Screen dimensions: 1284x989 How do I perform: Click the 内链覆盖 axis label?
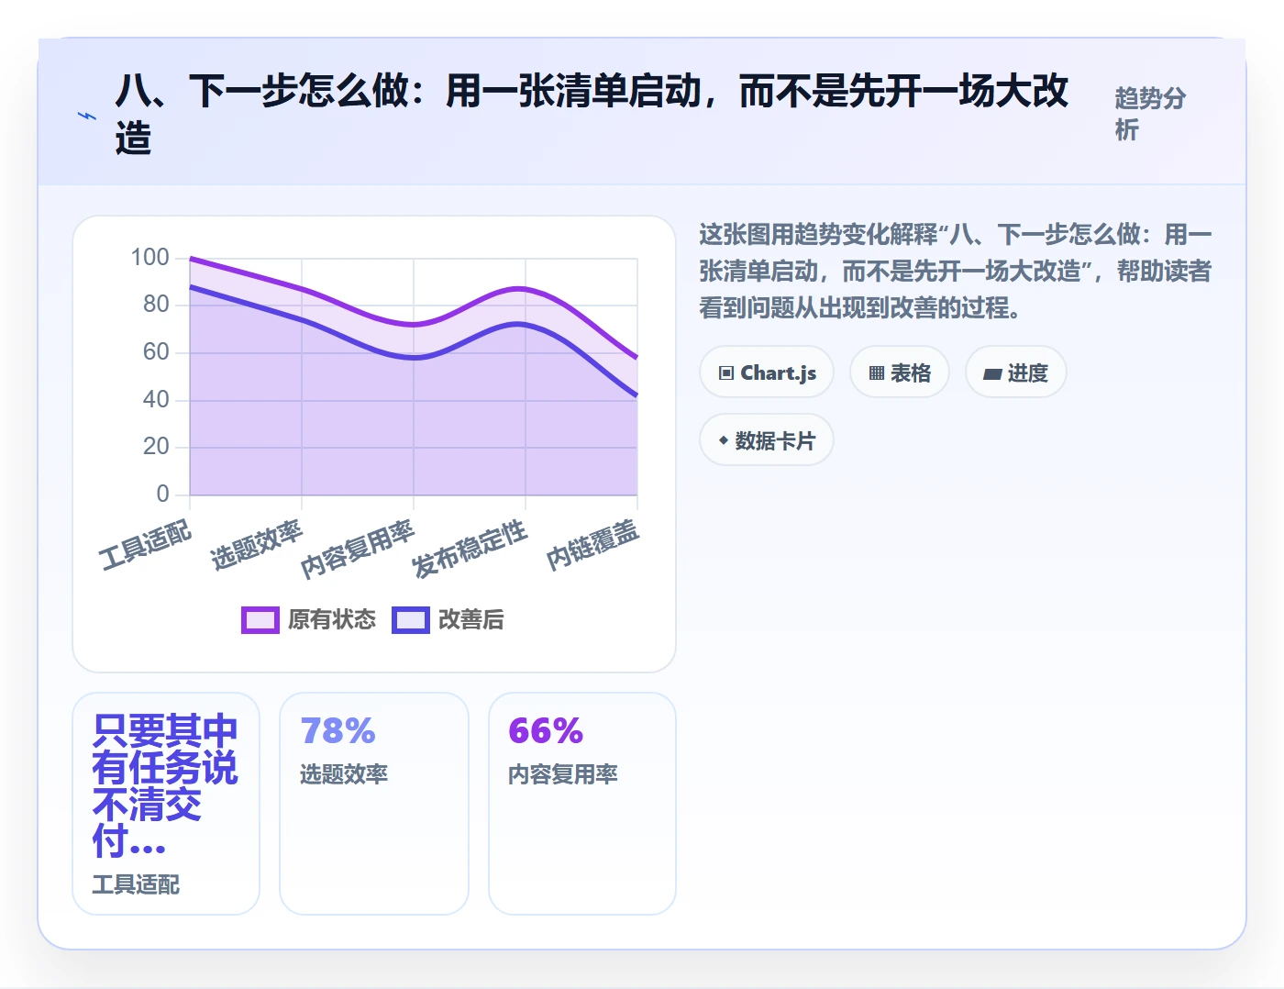click(592, 545)
